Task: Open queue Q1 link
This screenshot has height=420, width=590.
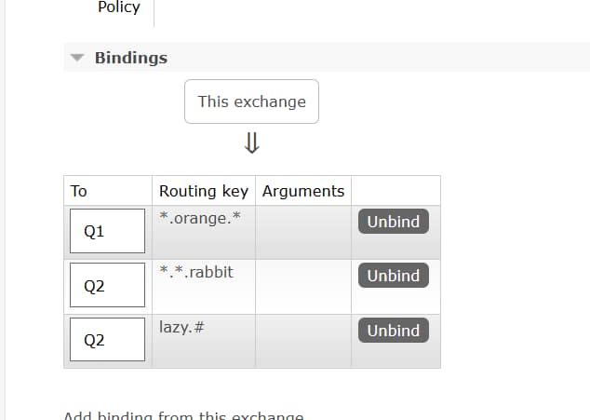Action: [94, 232]
